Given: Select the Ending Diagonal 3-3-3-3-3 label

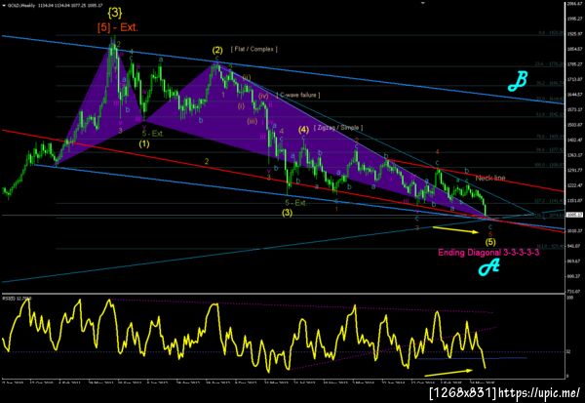Looking at the screenshot, I should click(x=488, y=253).
